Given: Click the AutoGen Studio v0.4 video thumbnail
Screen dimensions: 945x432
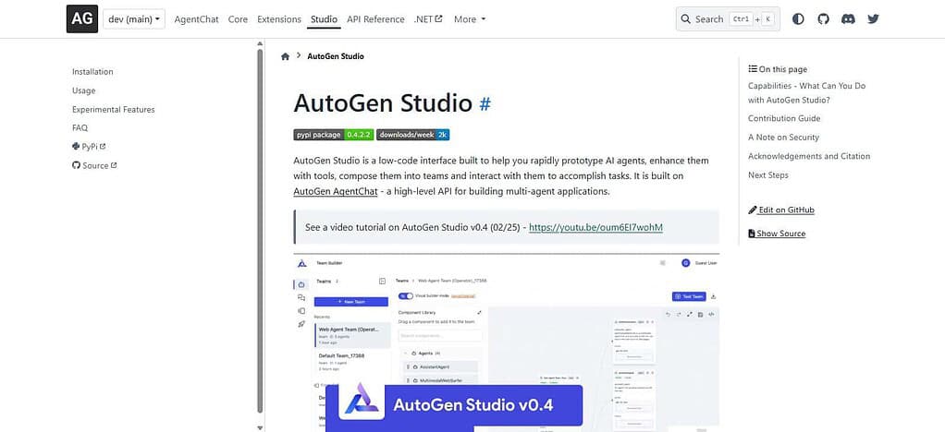Looking at the screenshot, I should [507, 342].
